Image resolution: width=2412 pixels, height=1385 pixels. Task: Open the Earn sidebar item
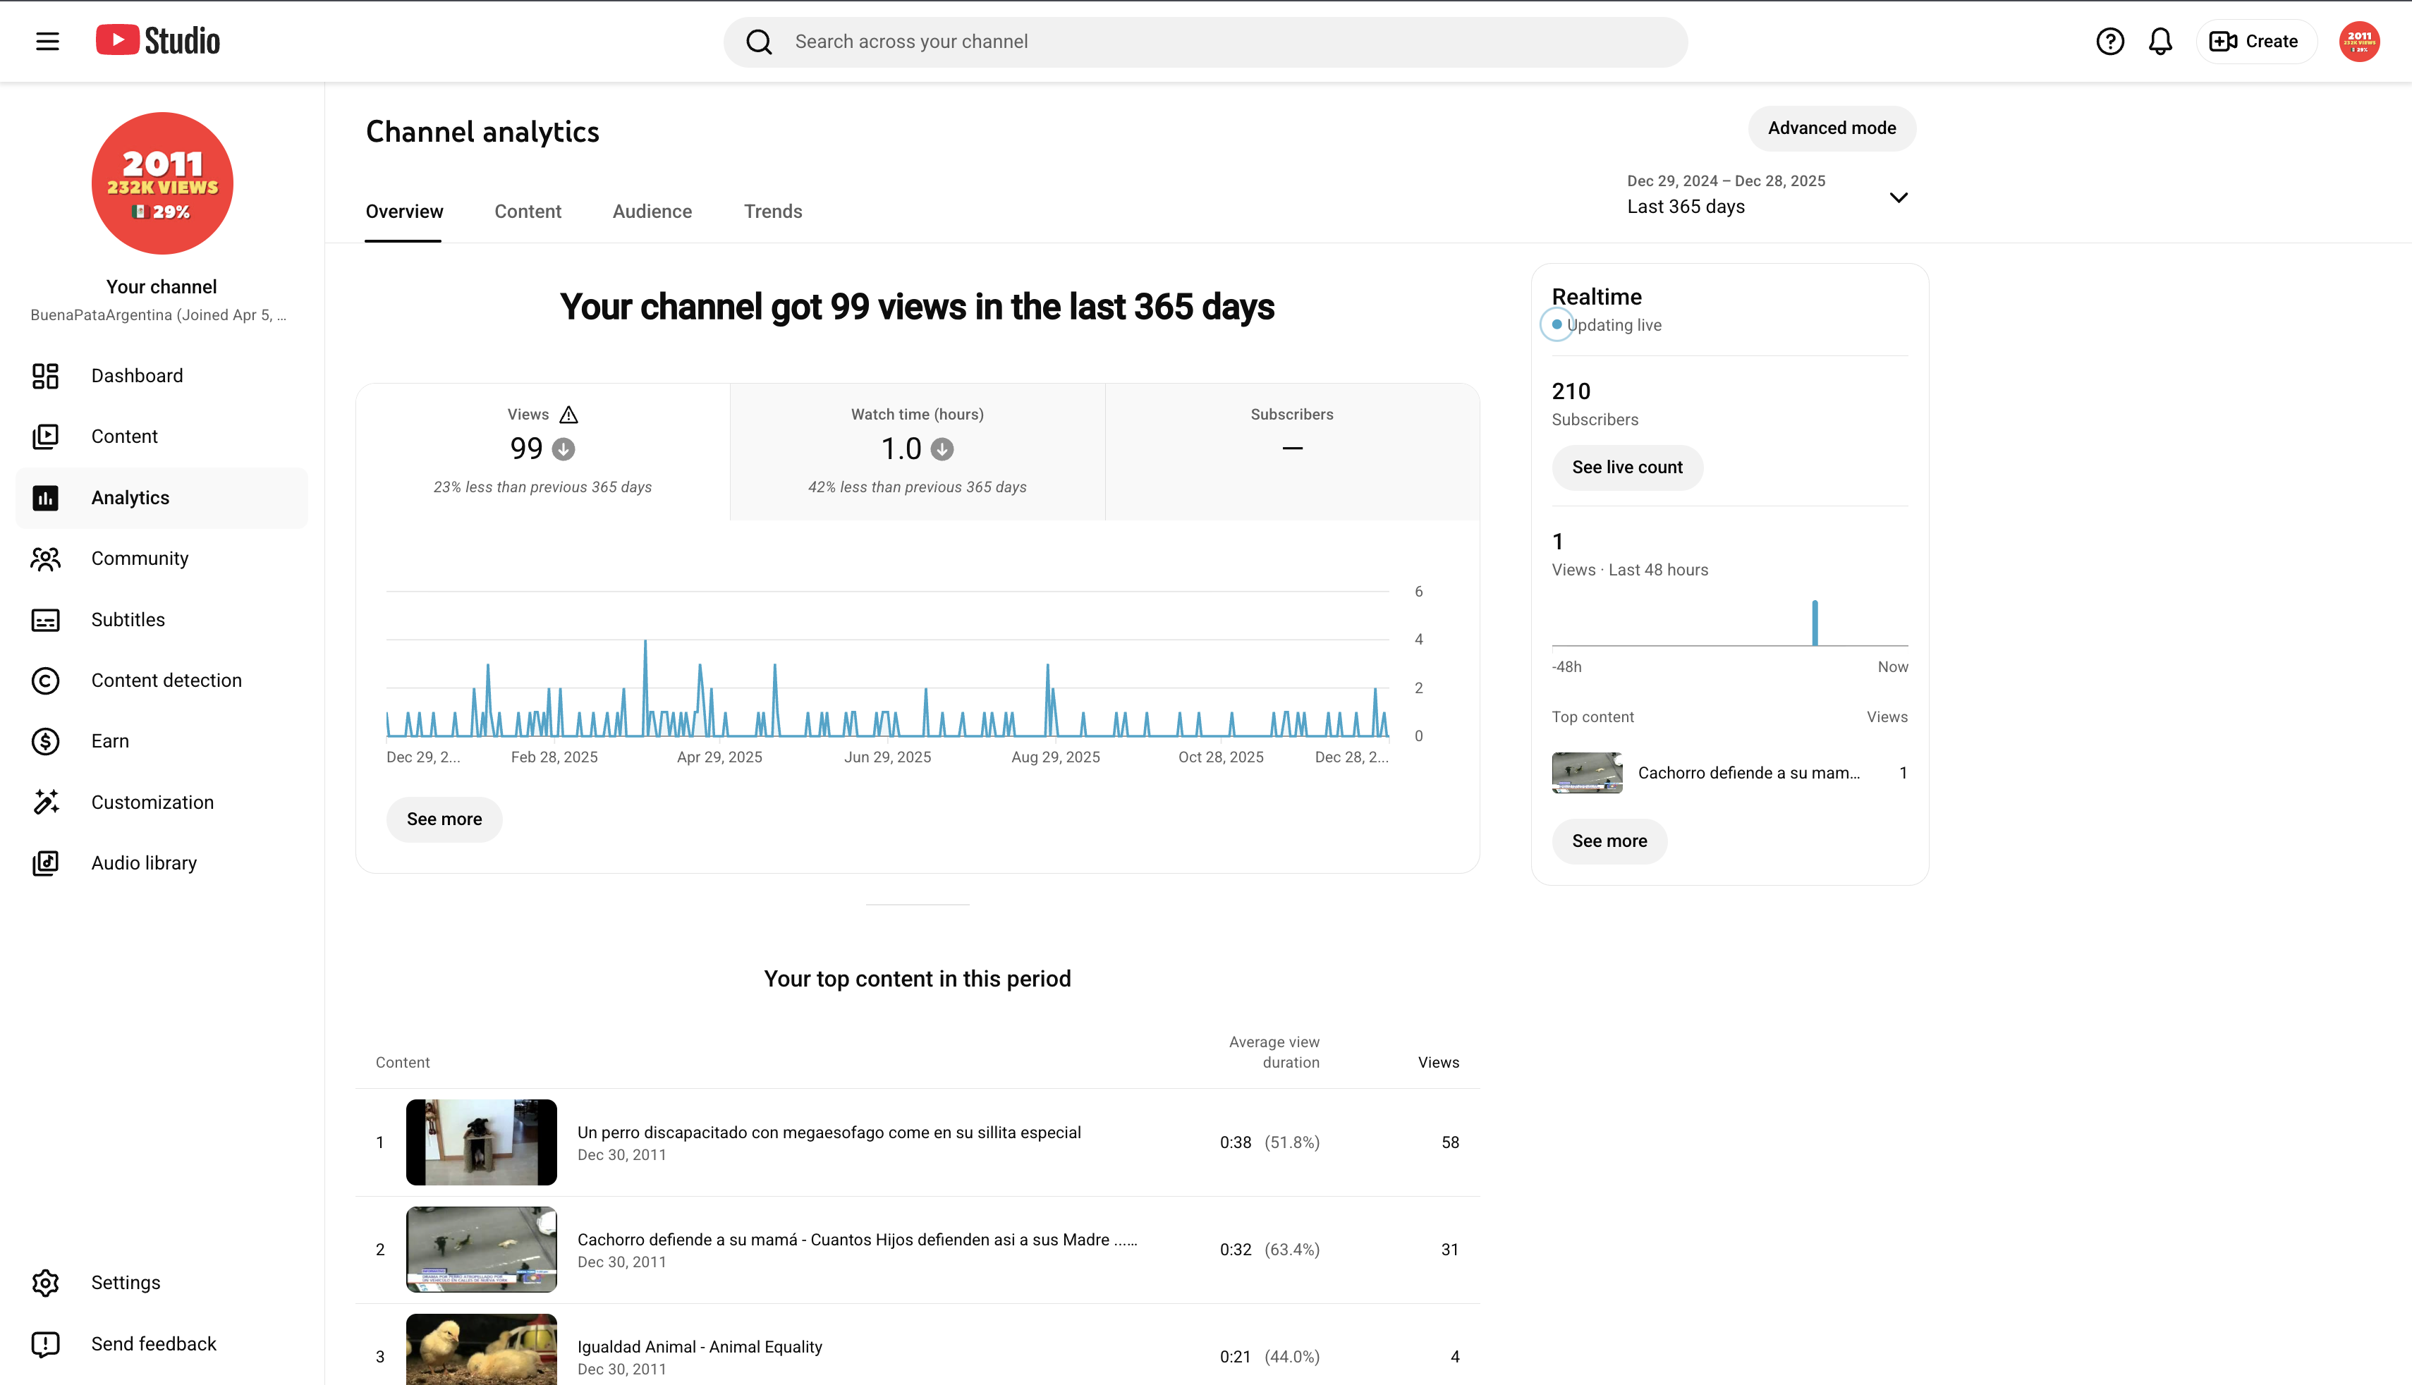point(162,741)
